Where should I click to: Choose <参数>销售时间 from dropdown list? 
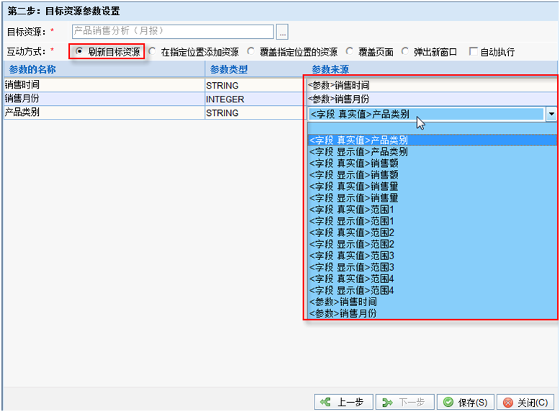click(432, 302)
